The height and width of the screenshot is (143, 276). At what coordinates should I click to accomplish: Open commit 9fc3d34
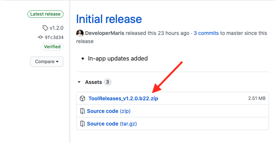[54, 38]
